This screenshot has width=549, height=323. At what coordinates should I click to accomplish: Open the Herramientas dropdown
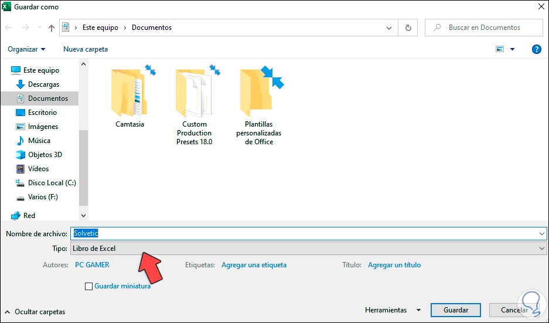393,310
